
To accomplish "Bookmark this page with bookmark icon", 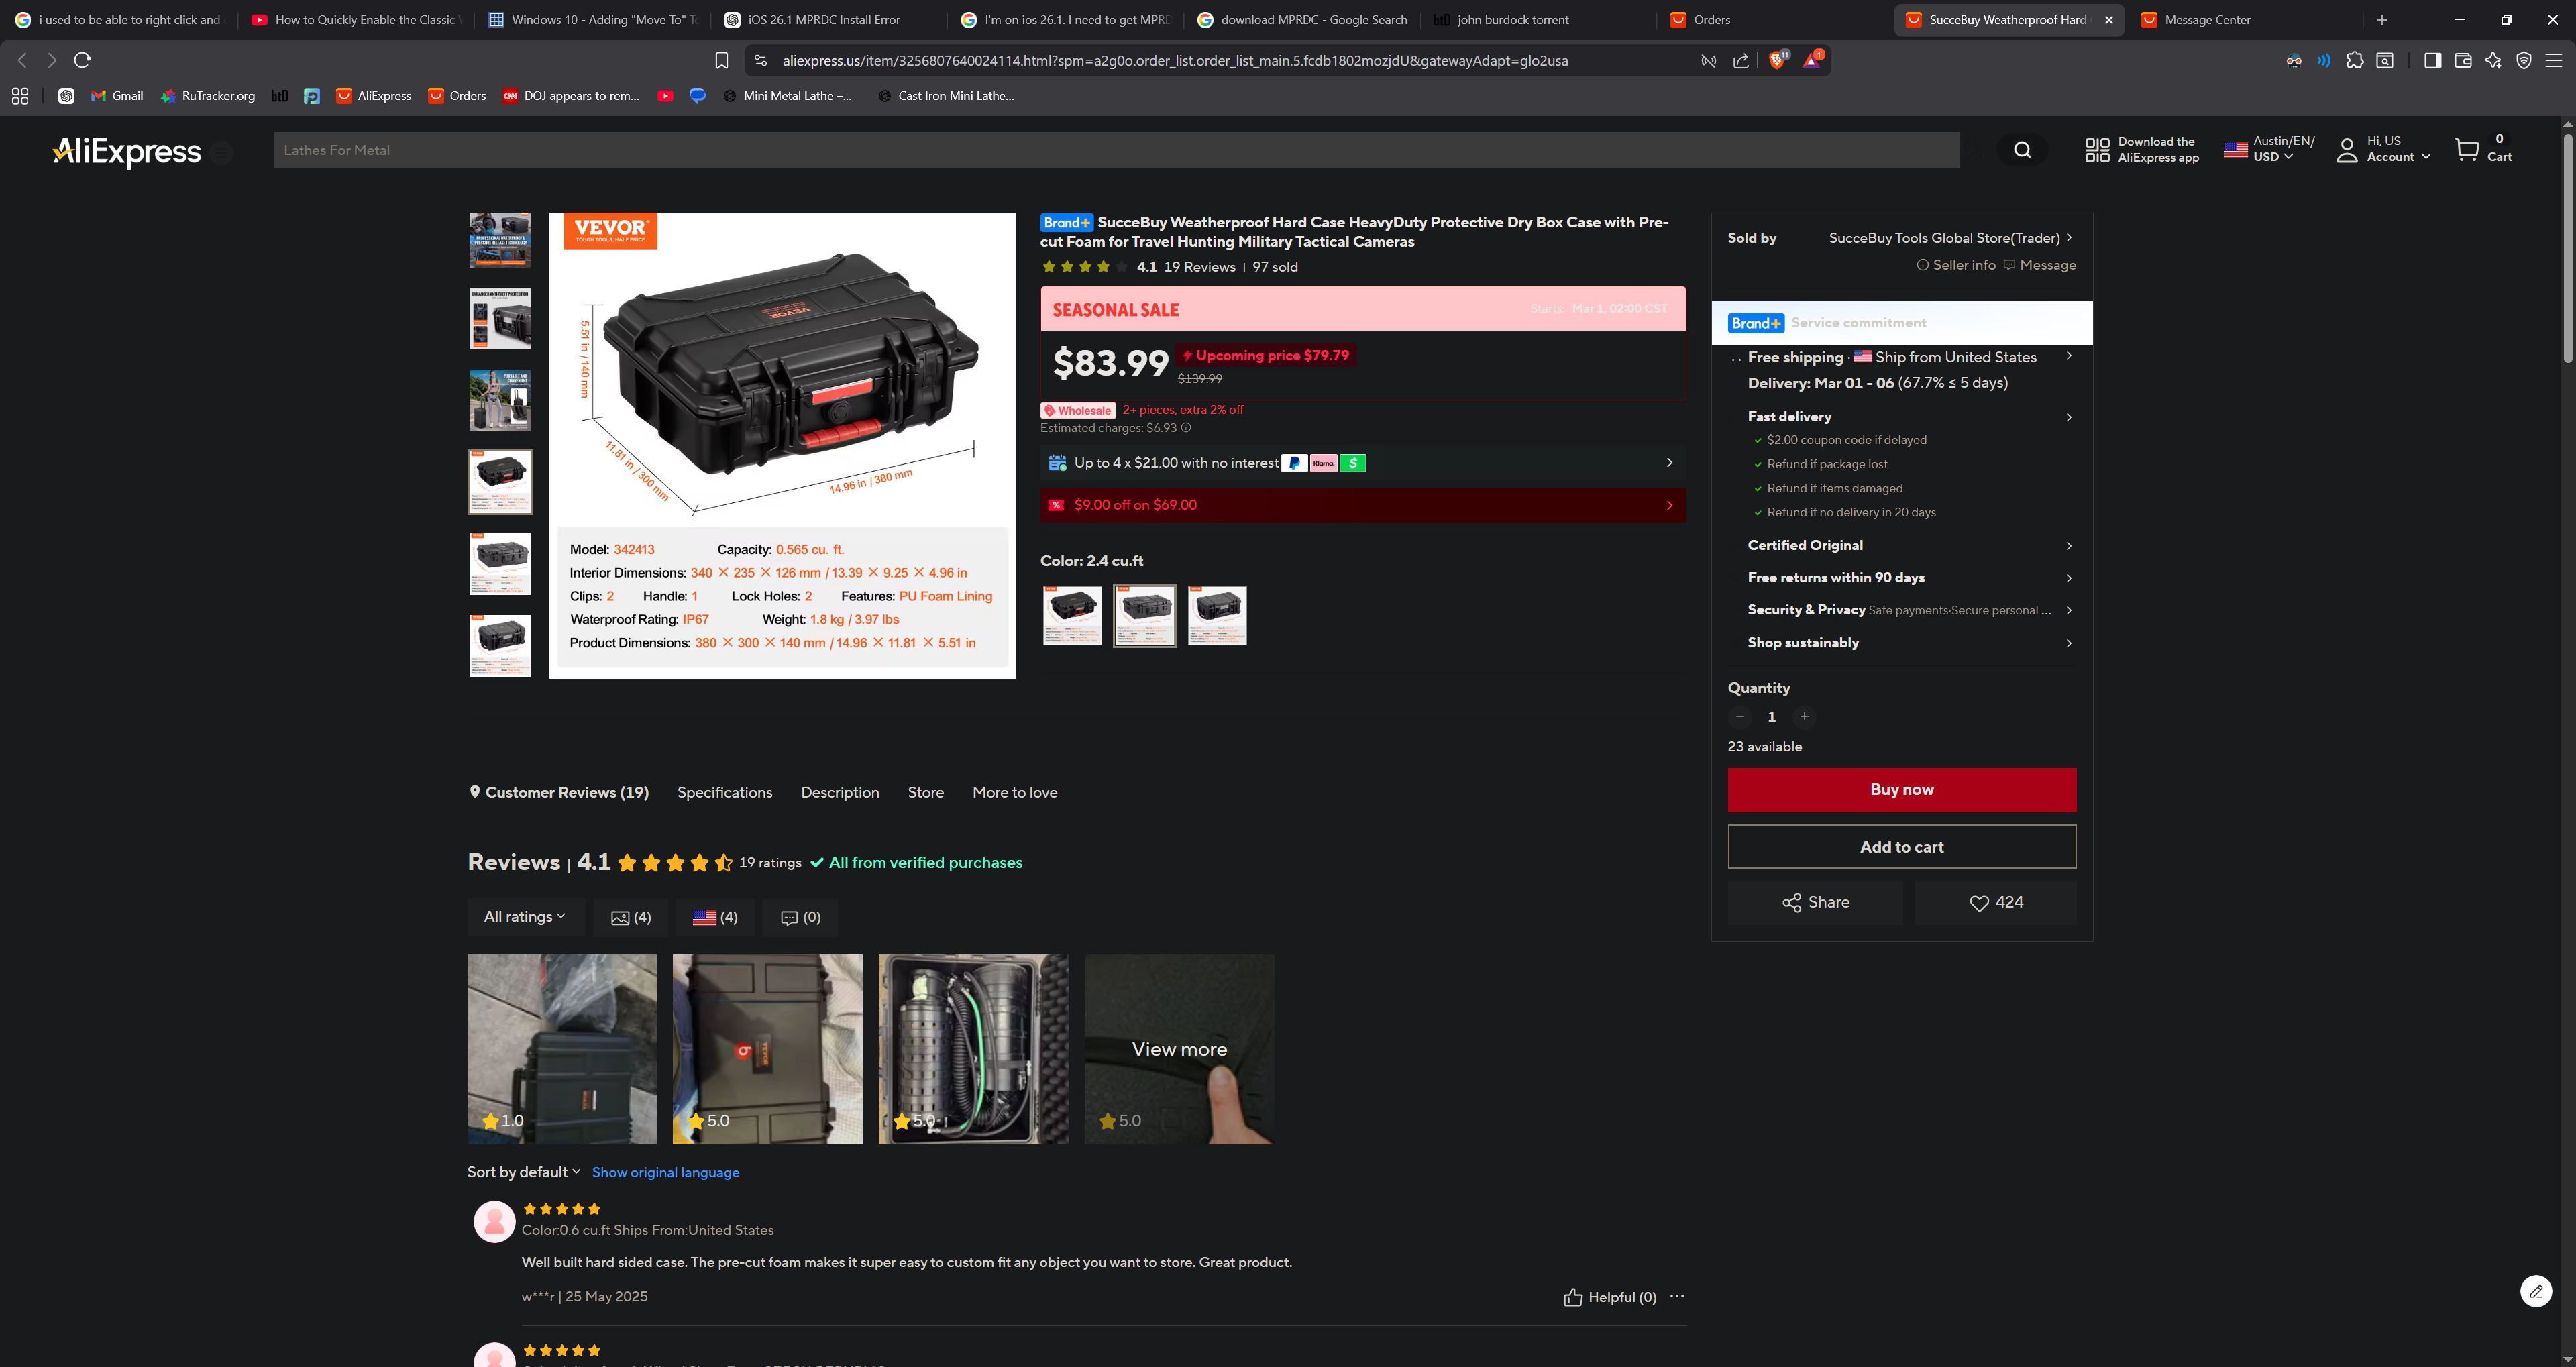I will tap(721, 61).
